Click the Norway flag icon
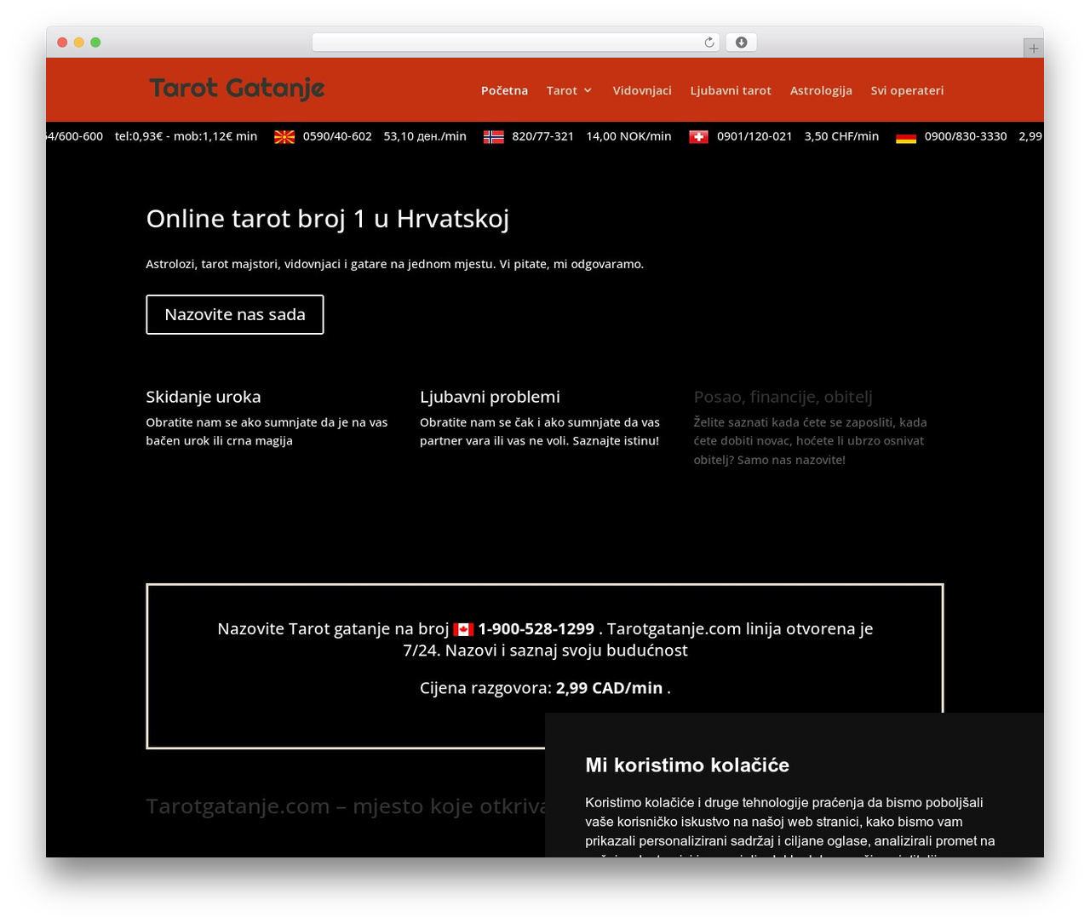The width and height of the screenshot is (1090, 923). [x=494, y=137]
